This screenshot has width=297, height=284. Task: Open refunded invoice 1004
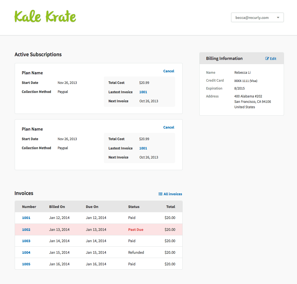[26, 252]
